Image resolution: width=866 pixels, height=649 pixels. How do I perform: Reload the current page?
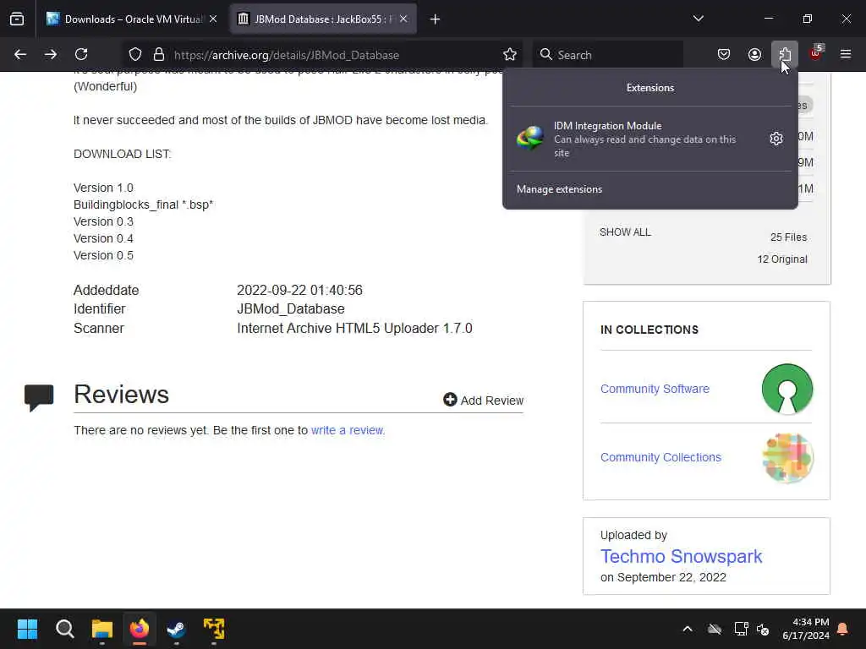tap(81, 54)
